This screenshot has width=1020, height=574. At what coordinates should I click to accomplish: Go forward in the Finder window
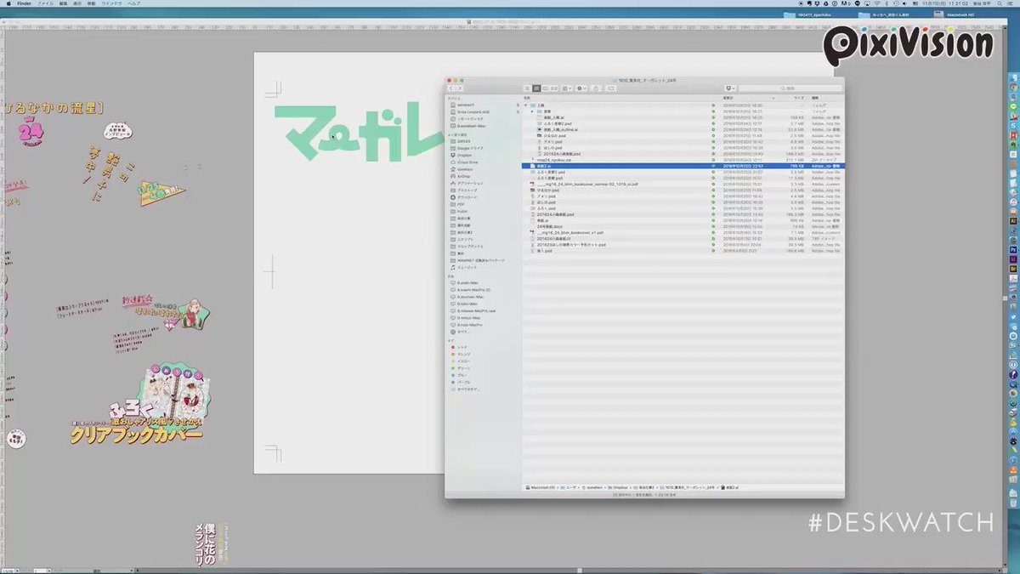click(460, 88)
